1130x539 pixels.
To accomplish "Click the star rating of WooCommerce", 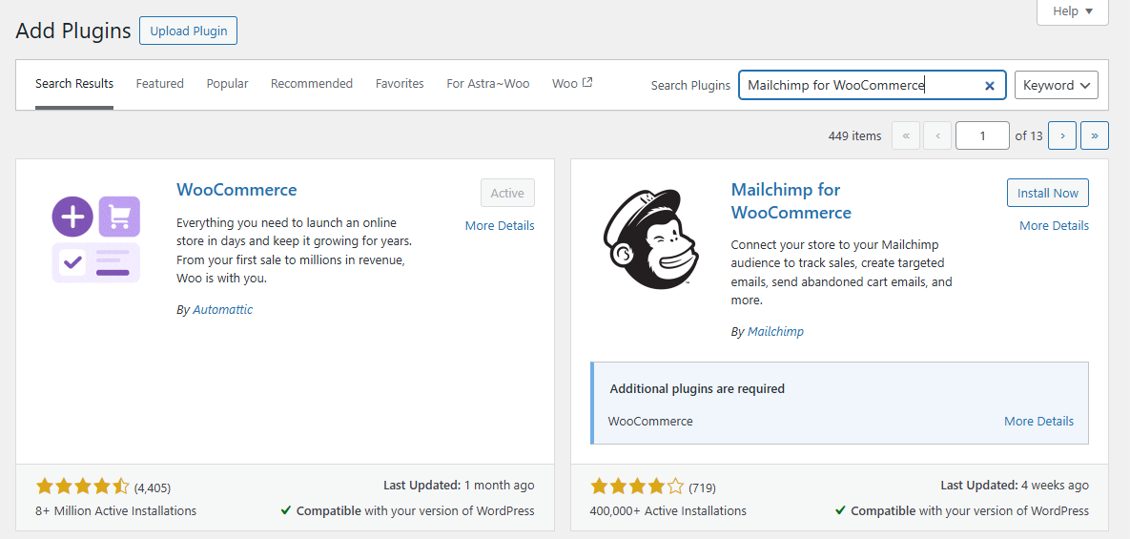I will tap(83, 487).
